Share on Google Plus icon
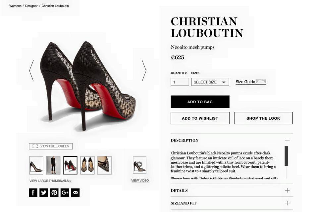The image size is (318, 212). [65, 192]
